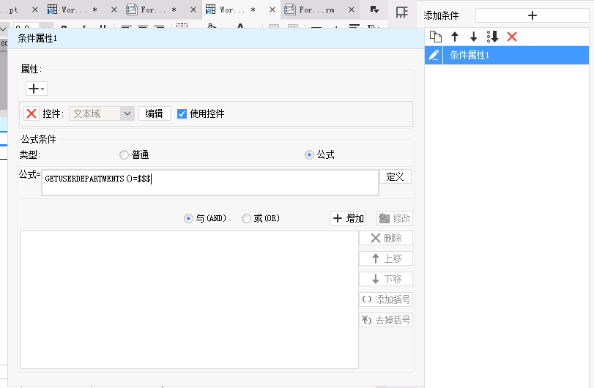Click inside the 公式 formula input field
The height and width of the screenshot is (388, 594).
210,182
